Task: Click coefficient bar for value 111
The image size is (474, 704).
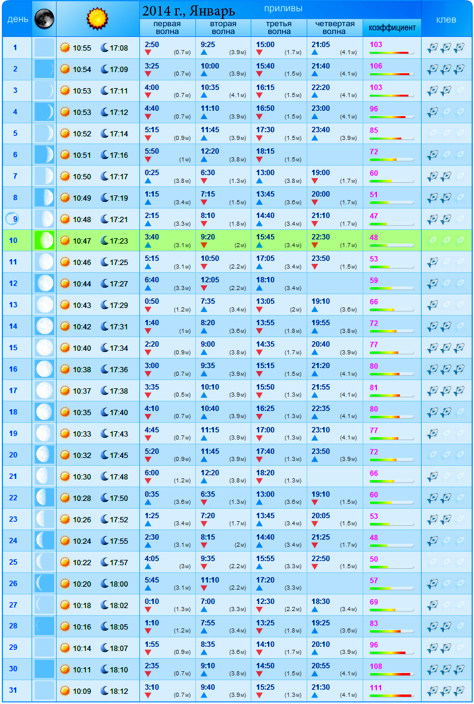Action: 391,696
